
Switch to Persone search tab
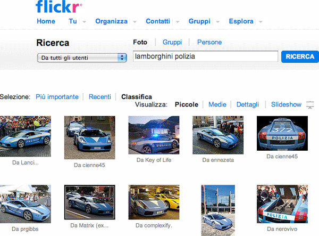209,42
